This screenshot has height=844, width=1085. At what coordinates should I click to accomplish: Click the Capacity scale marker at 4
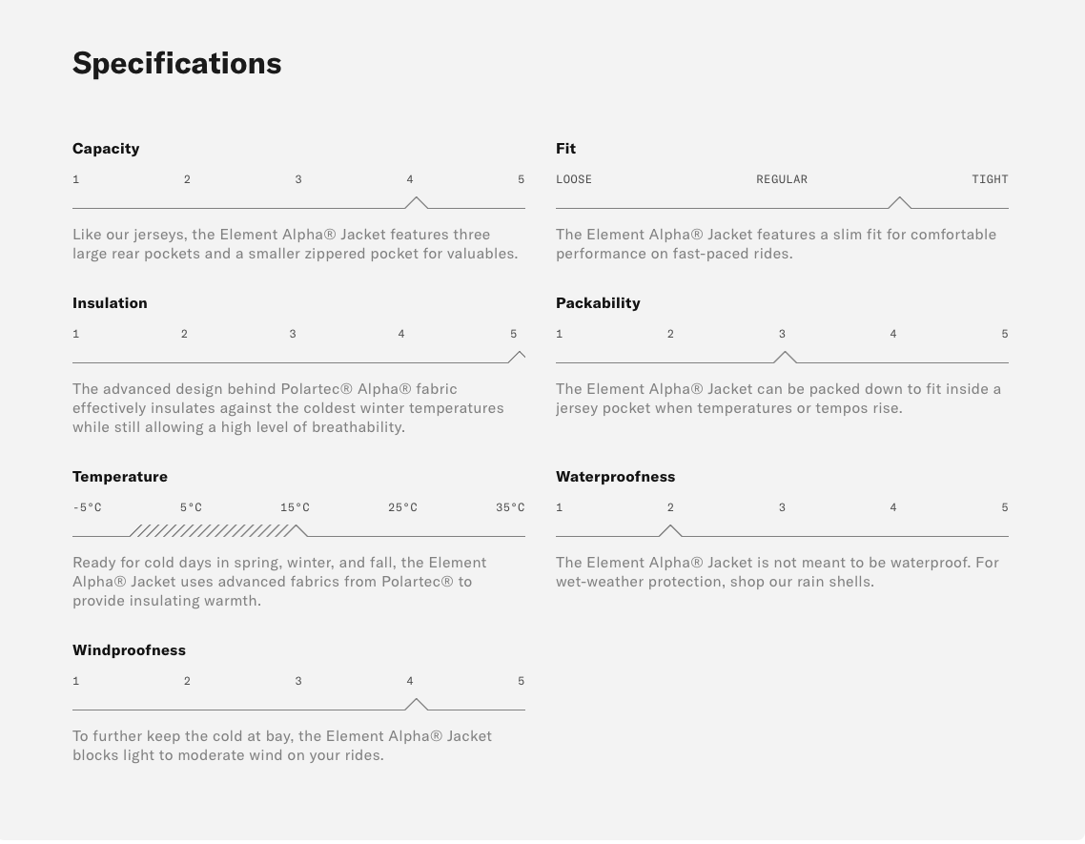[x=416, y=202]
